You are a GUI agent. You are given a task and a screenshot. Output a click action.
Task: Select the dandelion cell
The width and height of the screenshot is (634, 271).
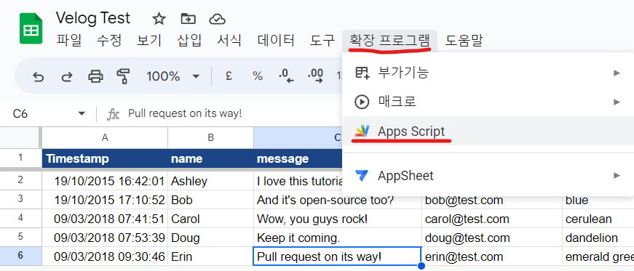click(x=598, y=238)
